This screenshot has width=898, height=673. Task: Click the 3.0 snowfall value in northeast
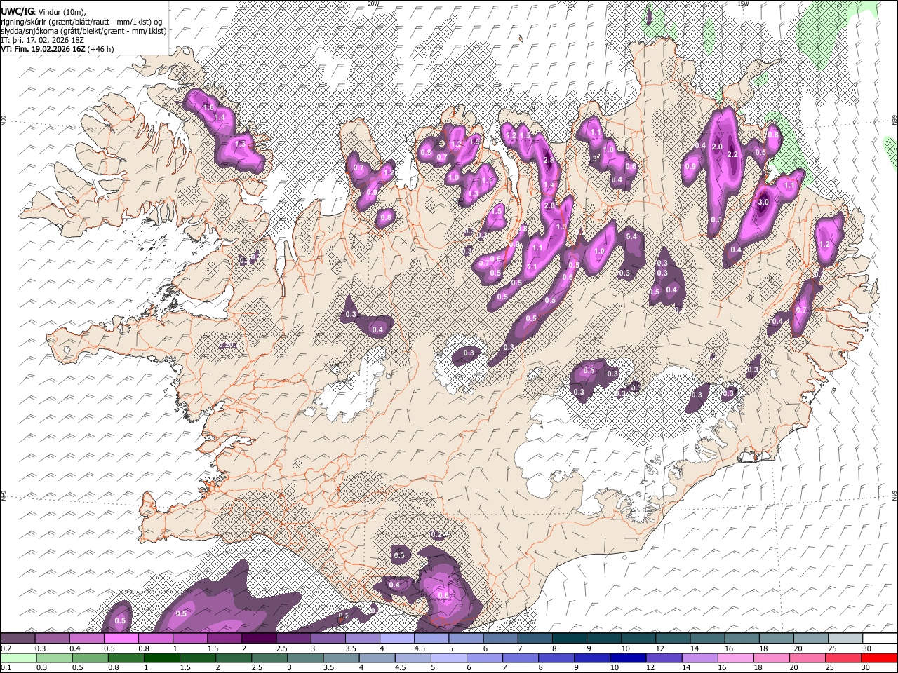pyautogui.click(x=764, y=202)
